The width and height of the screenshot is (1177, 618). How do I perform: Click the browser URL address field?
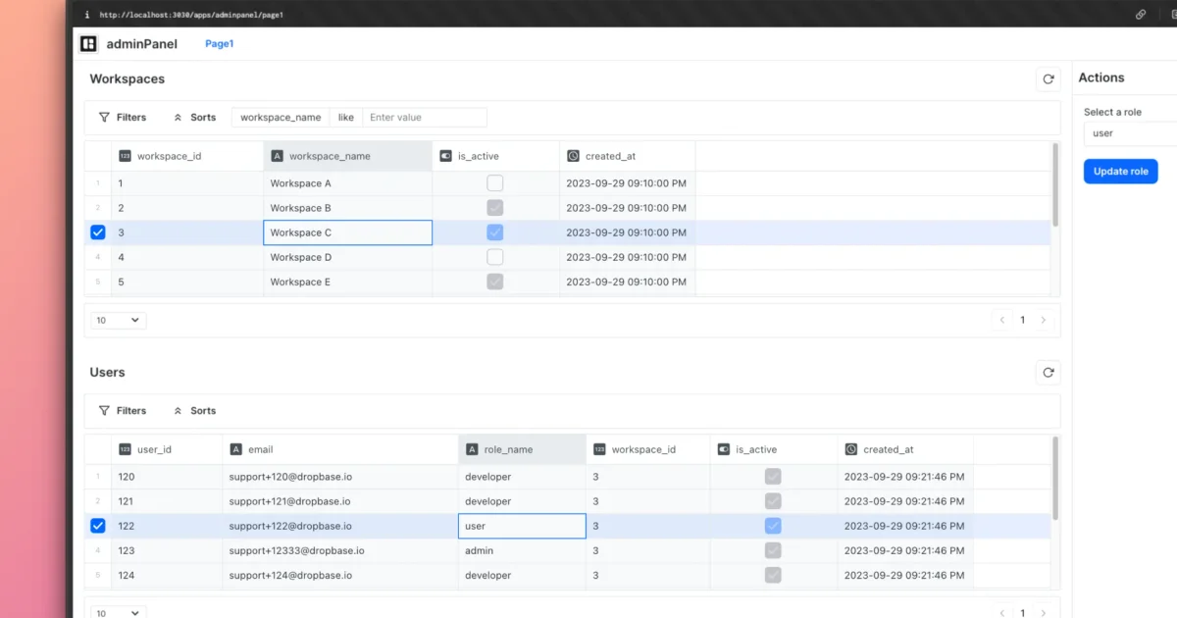191,15
